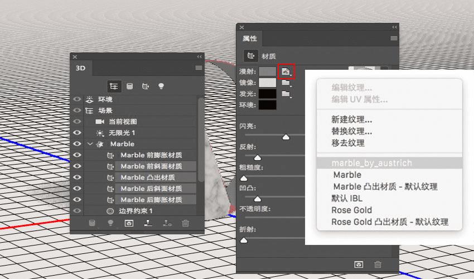Screen dimensions: 474x279
Task: Switch to the 3D panel tab
Action: tap(81, 68)
